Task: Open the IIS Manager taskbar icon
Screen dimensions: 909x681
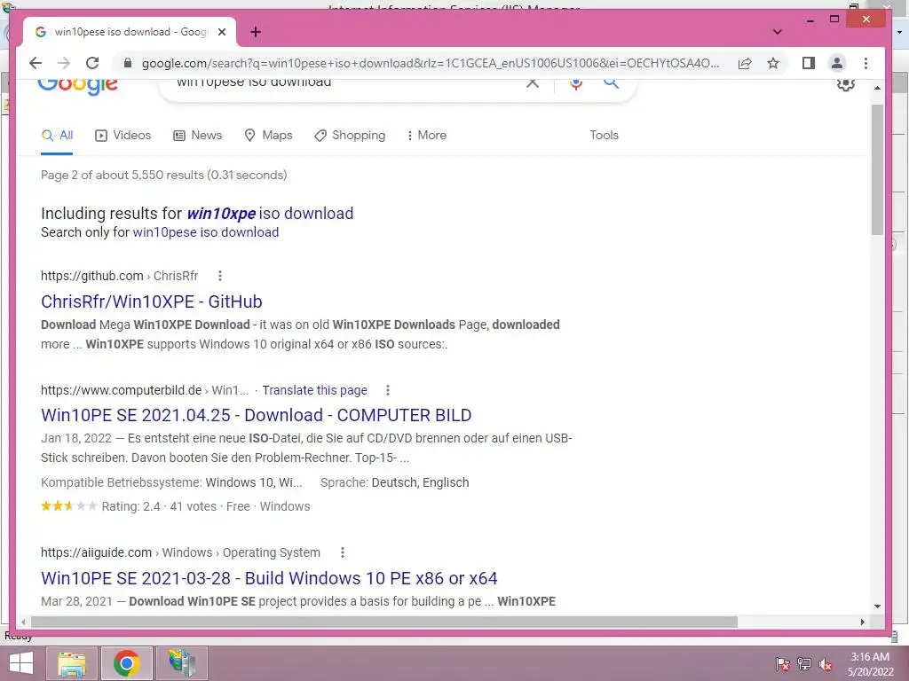Action: [181, 663]
